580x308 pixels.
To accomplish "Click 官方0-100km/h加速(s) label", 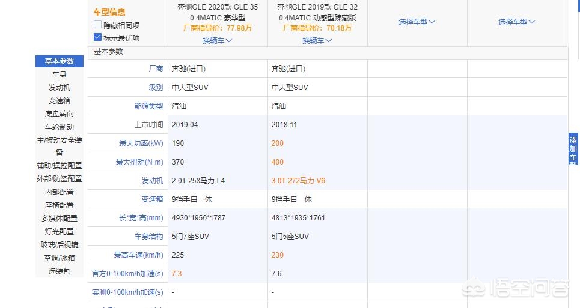I will click(127, 274).
